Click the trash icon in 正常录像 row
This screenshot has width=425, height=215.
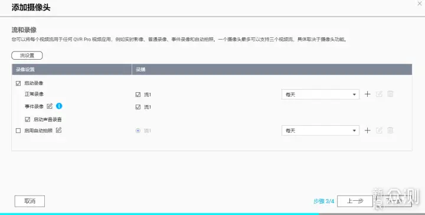[390, 95]
